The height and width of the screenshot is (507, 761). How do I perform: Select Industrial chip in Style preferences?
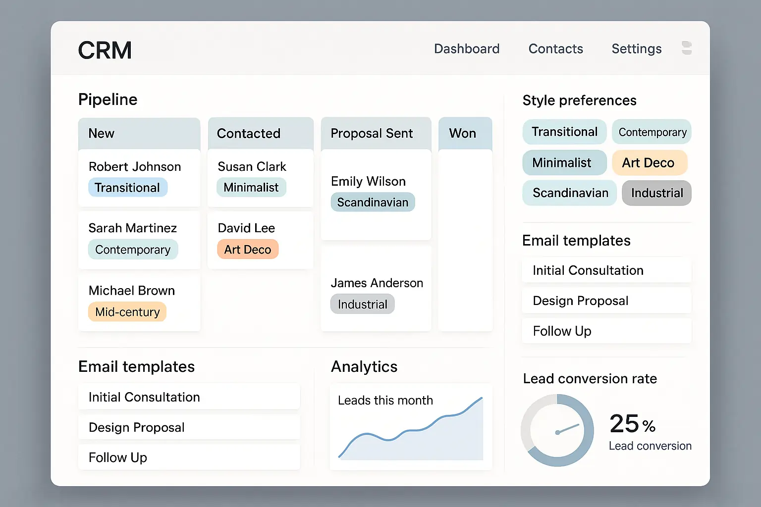657,193
